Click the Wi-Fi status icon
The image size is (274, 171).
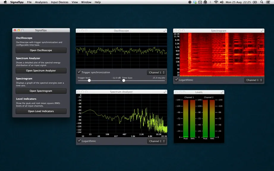(x=216, y=2)
